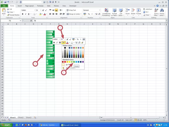
Task: Toggle Middle Align in Alignment group
Action: [x=53, y=10]
